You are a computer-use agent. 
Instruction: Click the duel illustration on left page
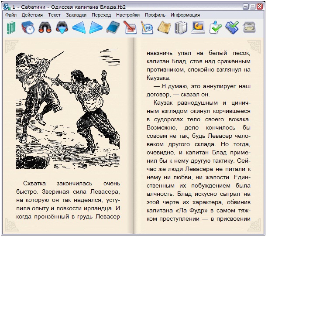(68, 109)
